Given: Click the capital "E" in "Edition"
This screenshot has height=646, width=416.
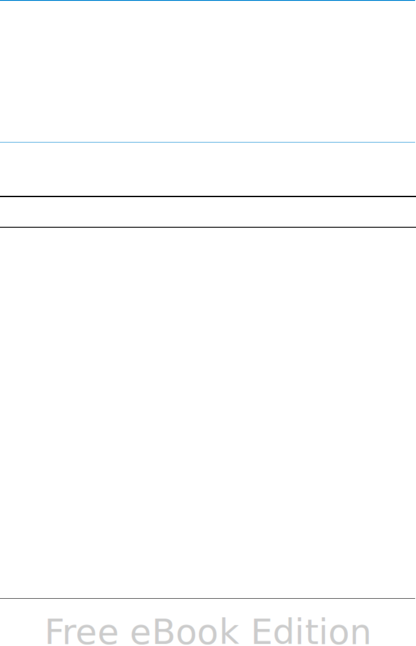Looking at the screenshot, I should (261, 631).
